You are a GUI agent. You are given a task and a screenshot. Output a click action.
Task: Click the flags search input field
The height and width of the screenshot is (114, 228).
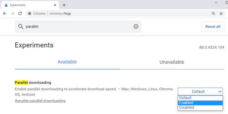pos(78,27)
